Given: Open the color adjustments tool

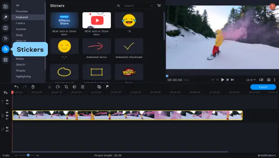Looking at the screenshot, I should coord(74,87).
